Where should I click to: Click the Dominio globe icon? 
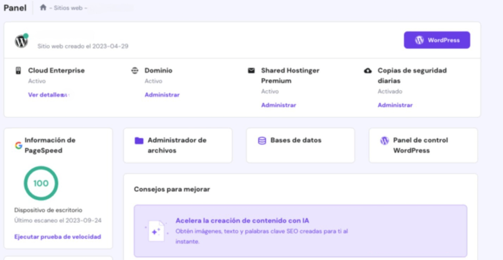tap(135, 71)
